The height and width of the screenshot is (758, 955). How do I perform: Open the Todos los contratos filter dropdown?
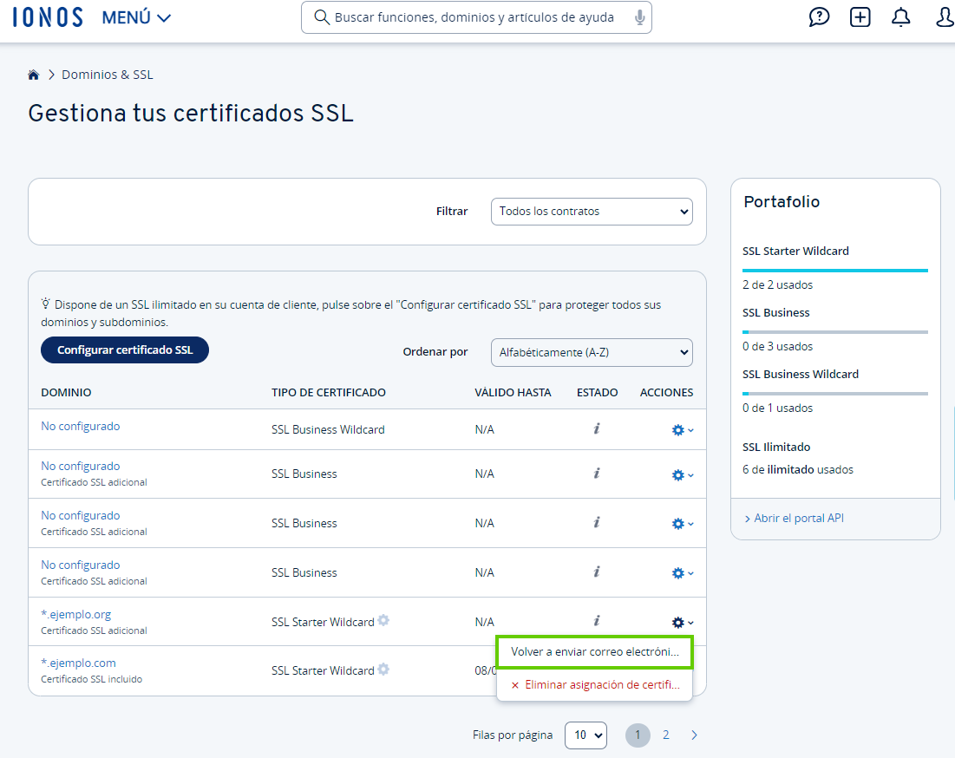[x=592, y=212]
